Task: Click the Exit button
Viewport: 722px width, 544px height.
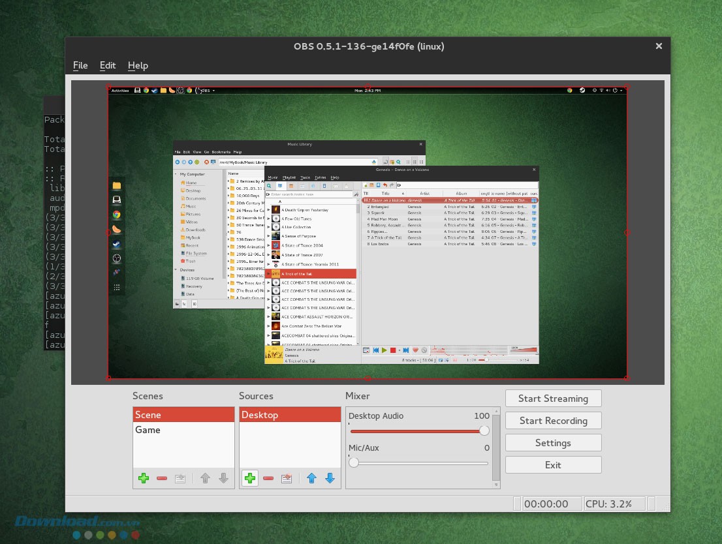Action: (553, 465)
